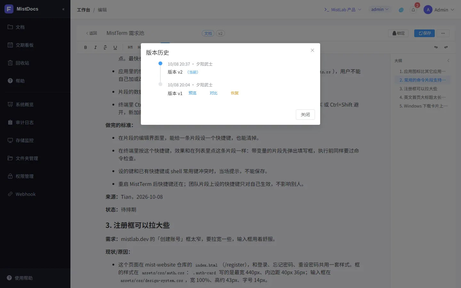Viewport: 461px width, 288px height.
Task: Open notifications bell icon
Action: [413, 10]
